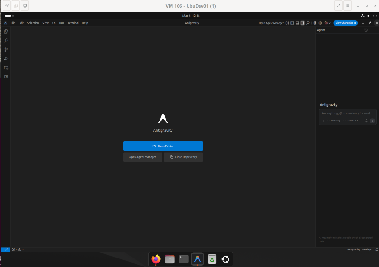The image size is (379, 267).
Task: Open the Explorer view in activity bar
Action: click(x=6, y=31)
